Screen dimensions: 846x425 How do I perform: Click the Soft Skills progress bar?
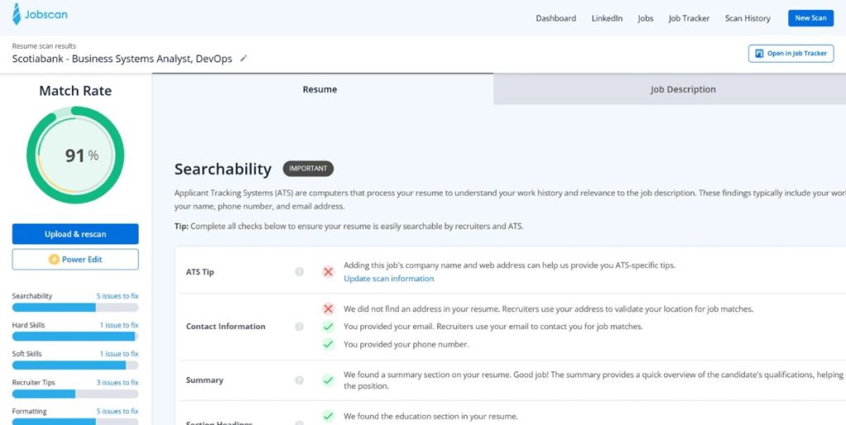tap(75, 366)
